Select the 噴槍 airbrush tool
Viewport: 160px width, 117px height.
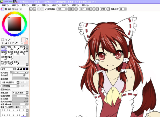[x=10, y=48]
